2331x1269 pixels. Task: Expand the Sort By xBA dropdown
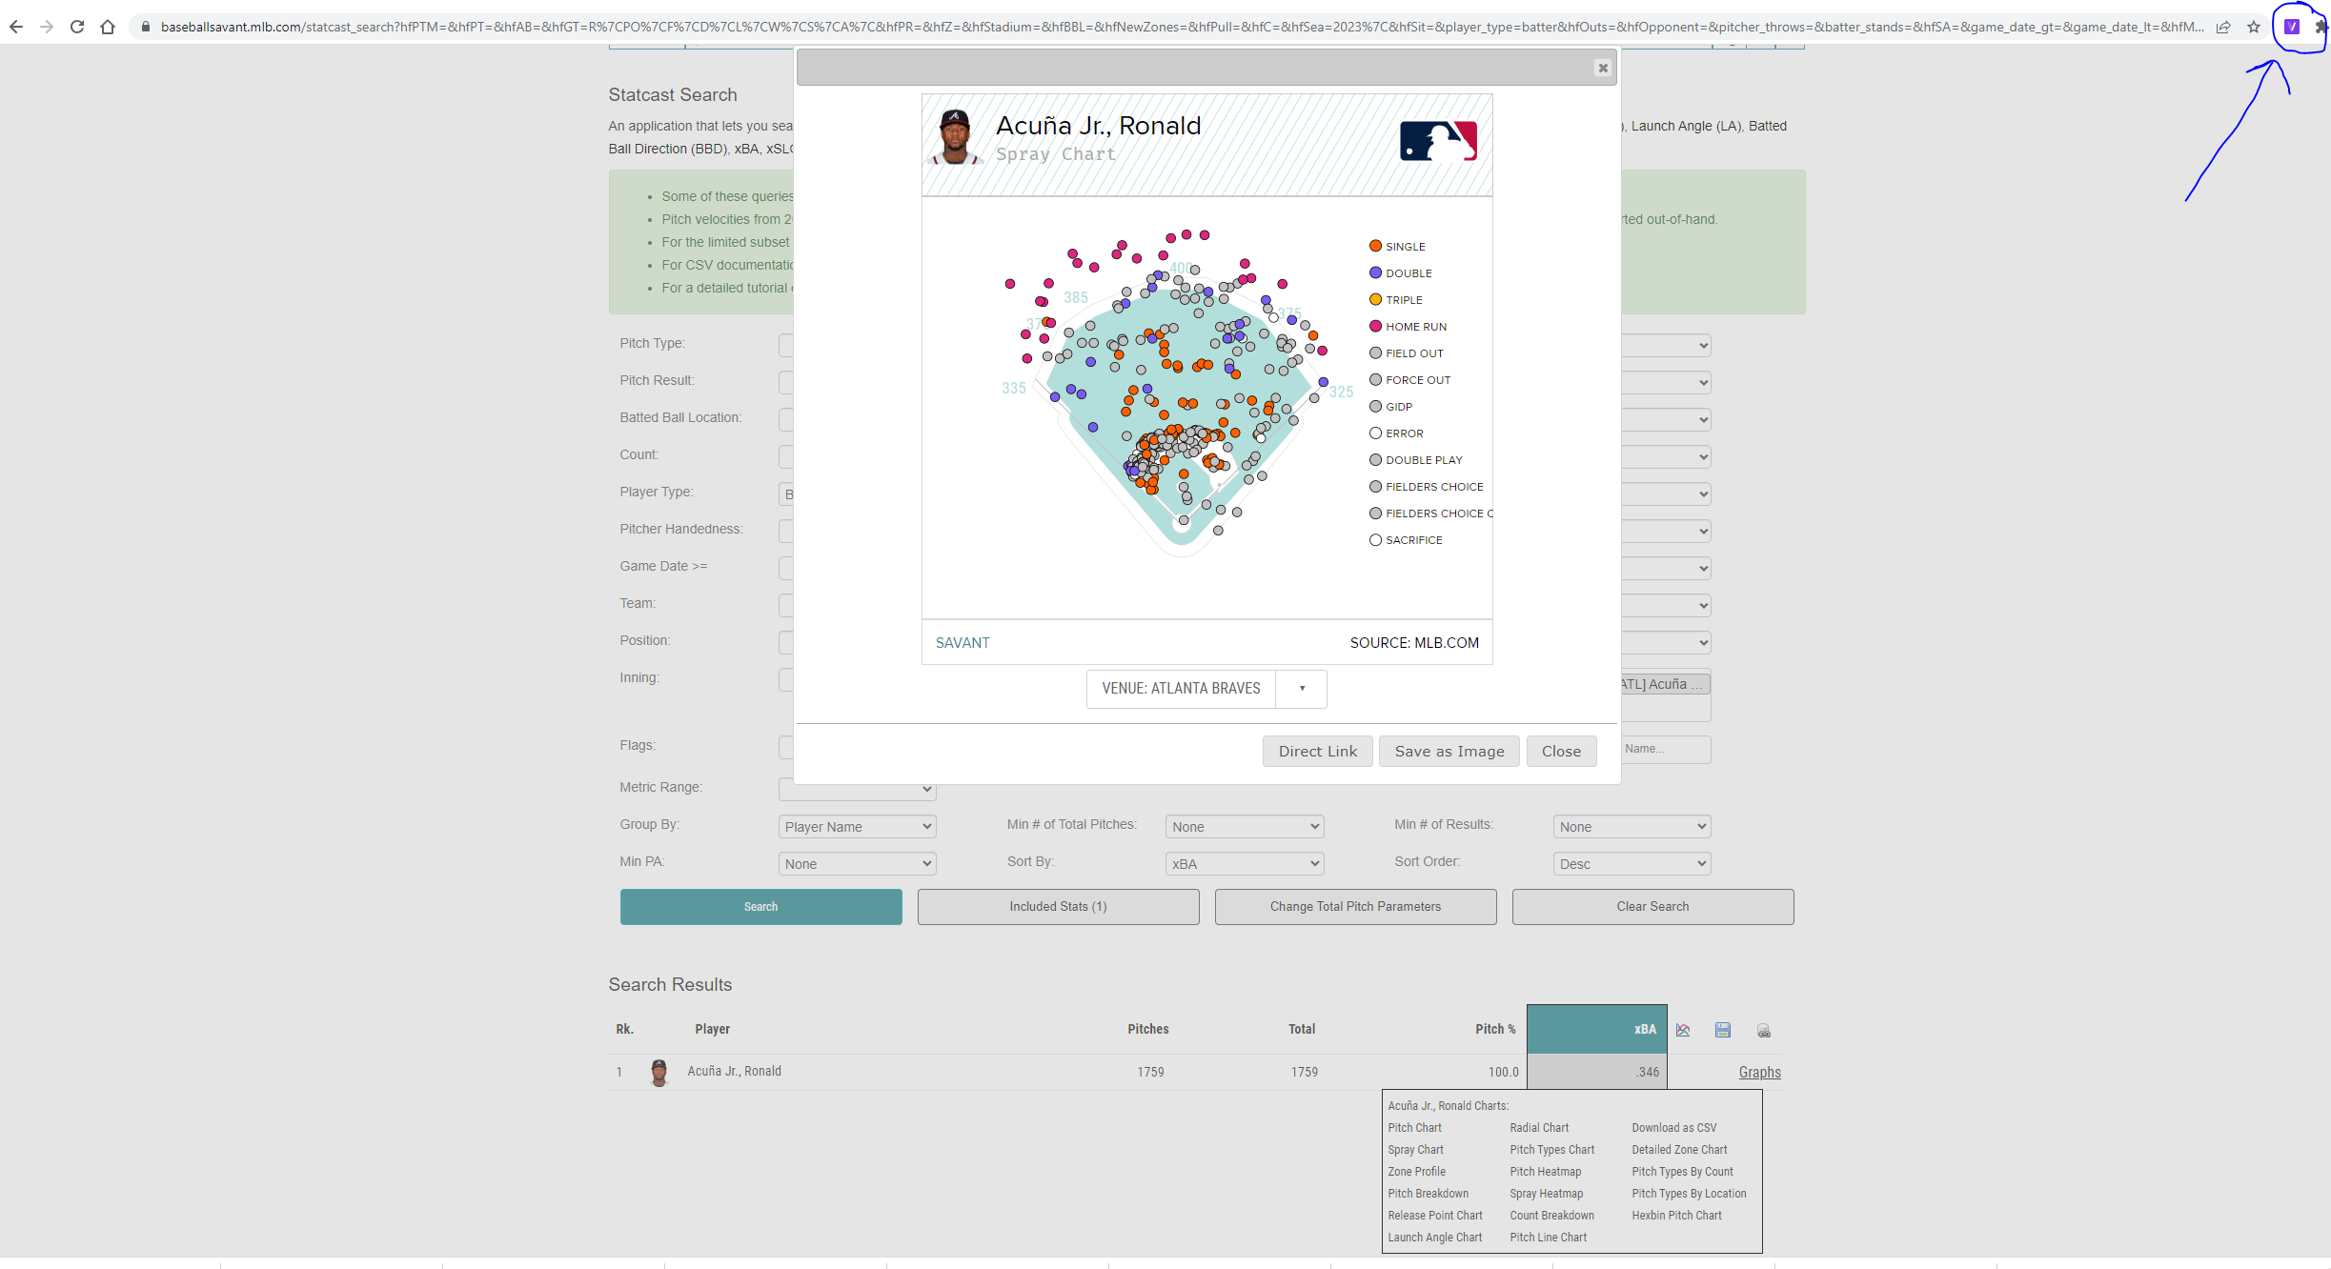(1244, 864)
